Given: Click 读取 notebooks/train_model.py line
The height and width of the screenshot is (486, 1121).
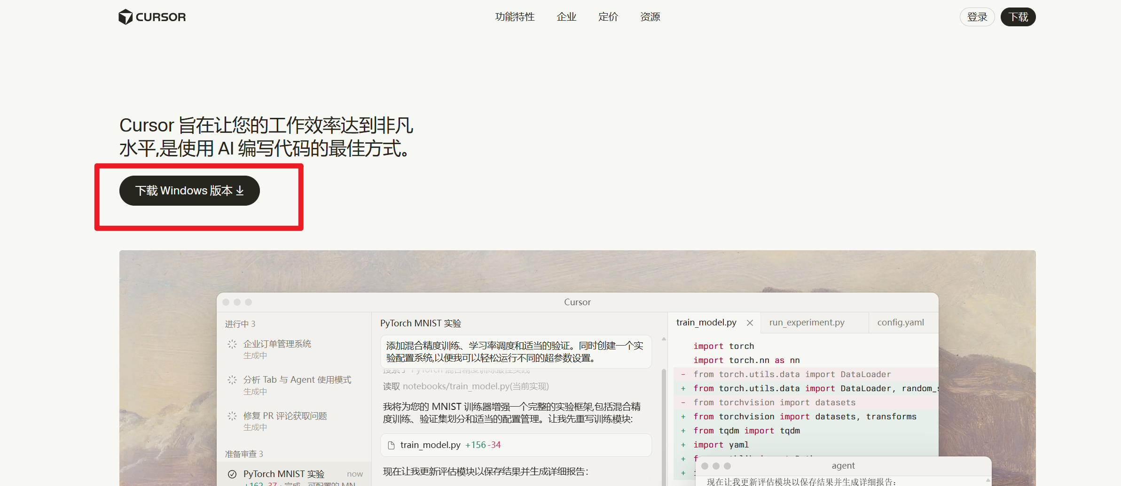Looking at the screenshot, I should point(466,386).
